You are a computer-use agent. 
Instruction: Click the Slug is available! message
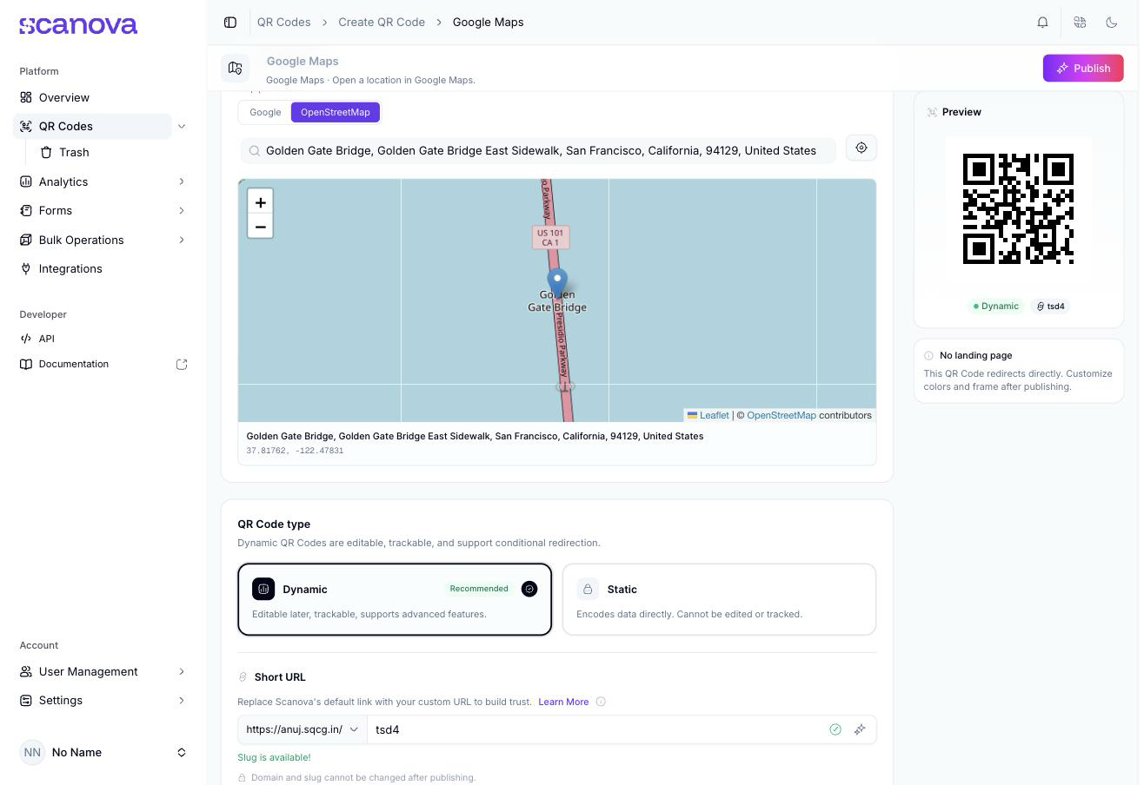[x=274, y=758]
